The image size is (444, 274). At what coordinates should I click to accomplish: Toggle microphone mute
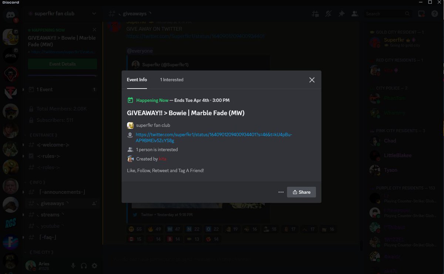pos(73,265)
